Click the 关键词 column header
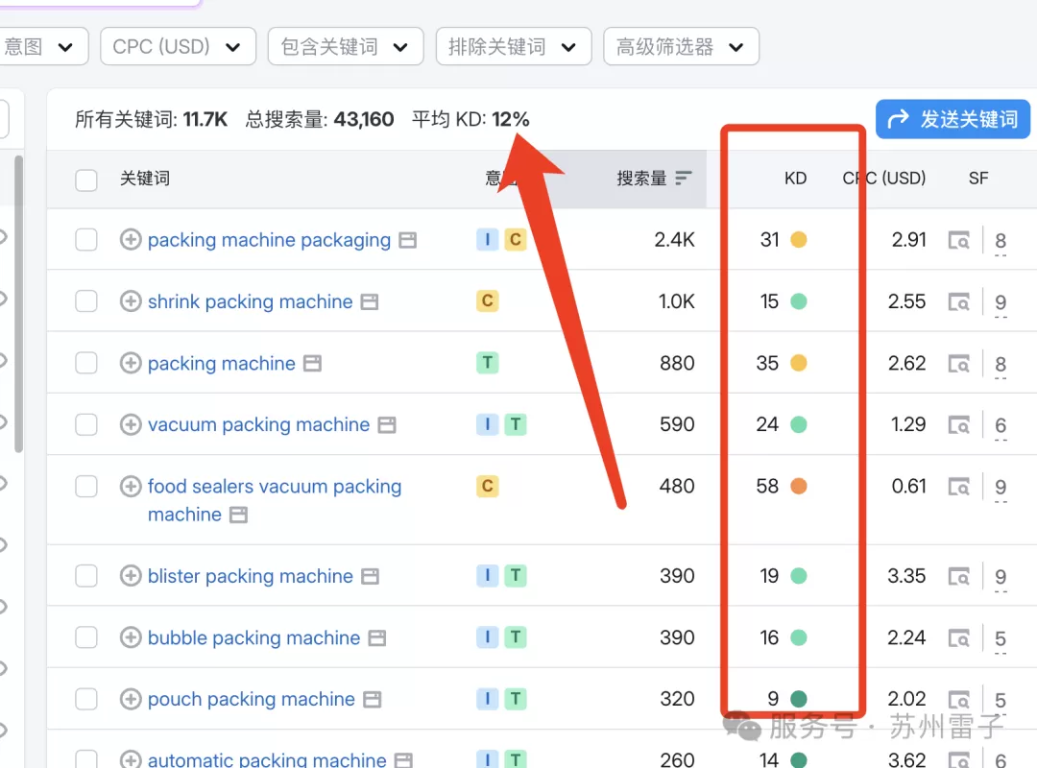The image size is (1037, 768). [x=145, y=178]
